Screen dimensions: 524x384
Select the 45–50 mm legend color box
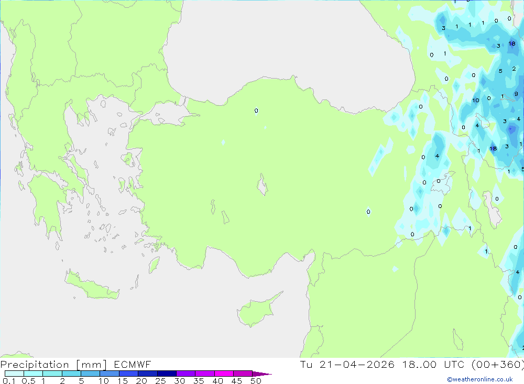tap(243, 374)
